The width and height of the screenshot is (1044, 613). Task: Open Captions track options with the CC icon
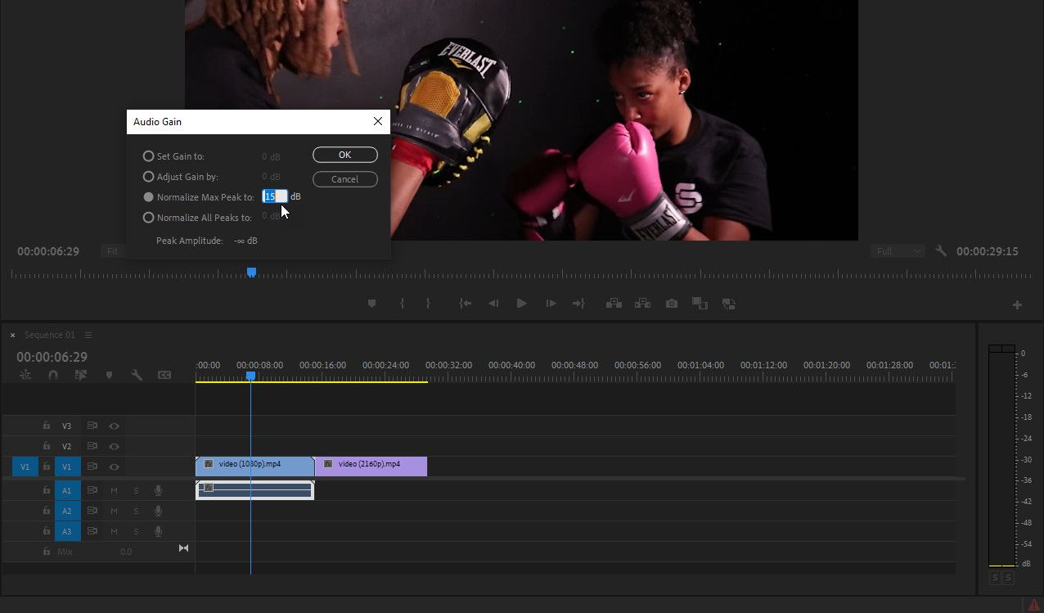click(x=165, y=374)
